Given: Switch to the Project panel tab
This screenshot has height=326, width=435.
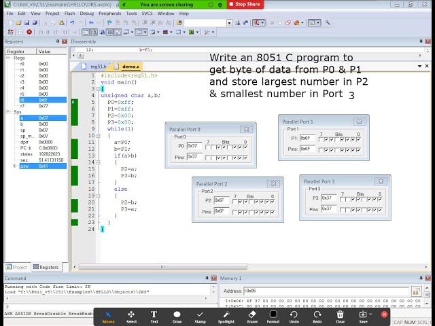Looking at the screenshot, I should [17, 267].
